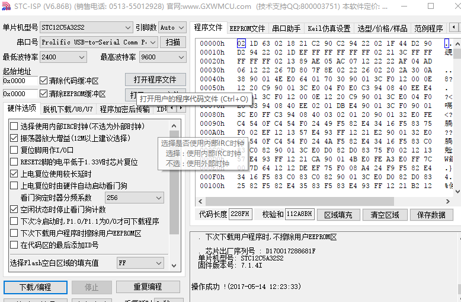This screenshot has width=461, height=302.
Task: Minimize the STC-ISP window
Action: point(405,6)
